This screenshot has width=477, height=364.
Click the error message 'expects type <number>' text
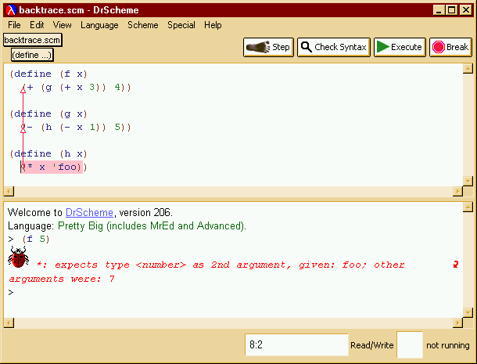120,265
